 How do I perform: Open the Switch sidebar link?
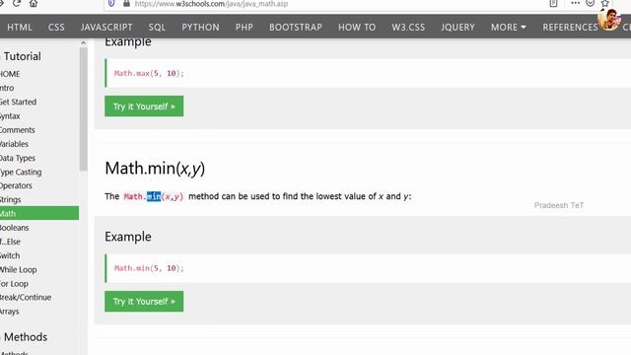click(x=10, y=255)
